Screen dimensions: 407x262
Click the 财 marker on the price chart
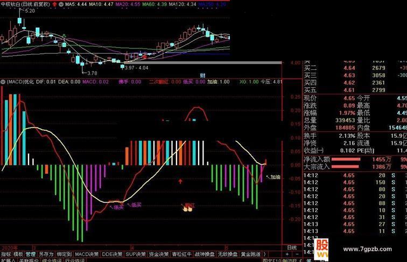coord(202,75)
